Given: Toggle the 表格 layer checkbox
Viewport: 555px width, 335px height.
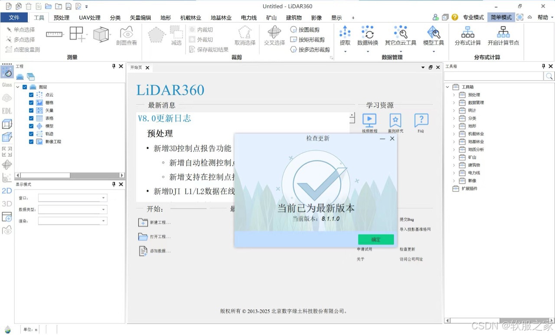Looking at the screenshot, I should pos(31,118).
